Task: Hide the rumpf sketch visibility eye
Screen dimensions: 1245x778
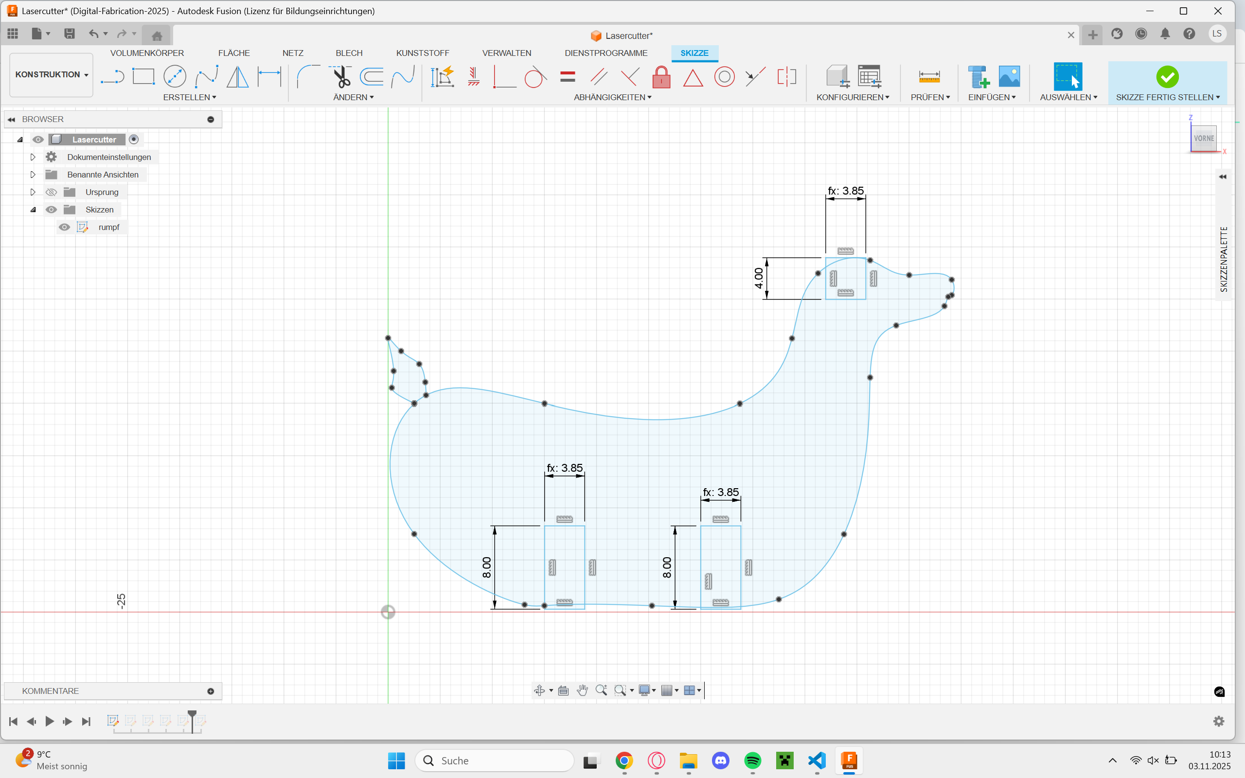Action: coord(64,227)
